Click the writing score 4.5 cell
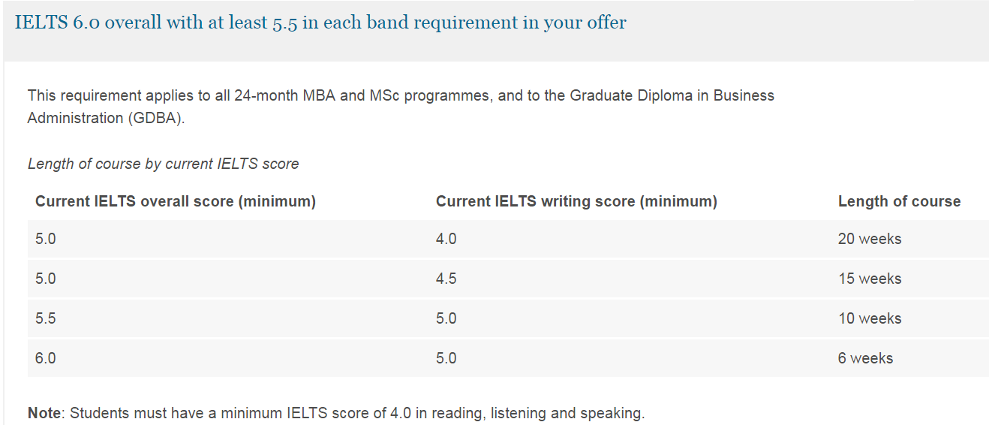Image resolution: width=989 pixels, height=425 pixels. [x=446, y=279]
